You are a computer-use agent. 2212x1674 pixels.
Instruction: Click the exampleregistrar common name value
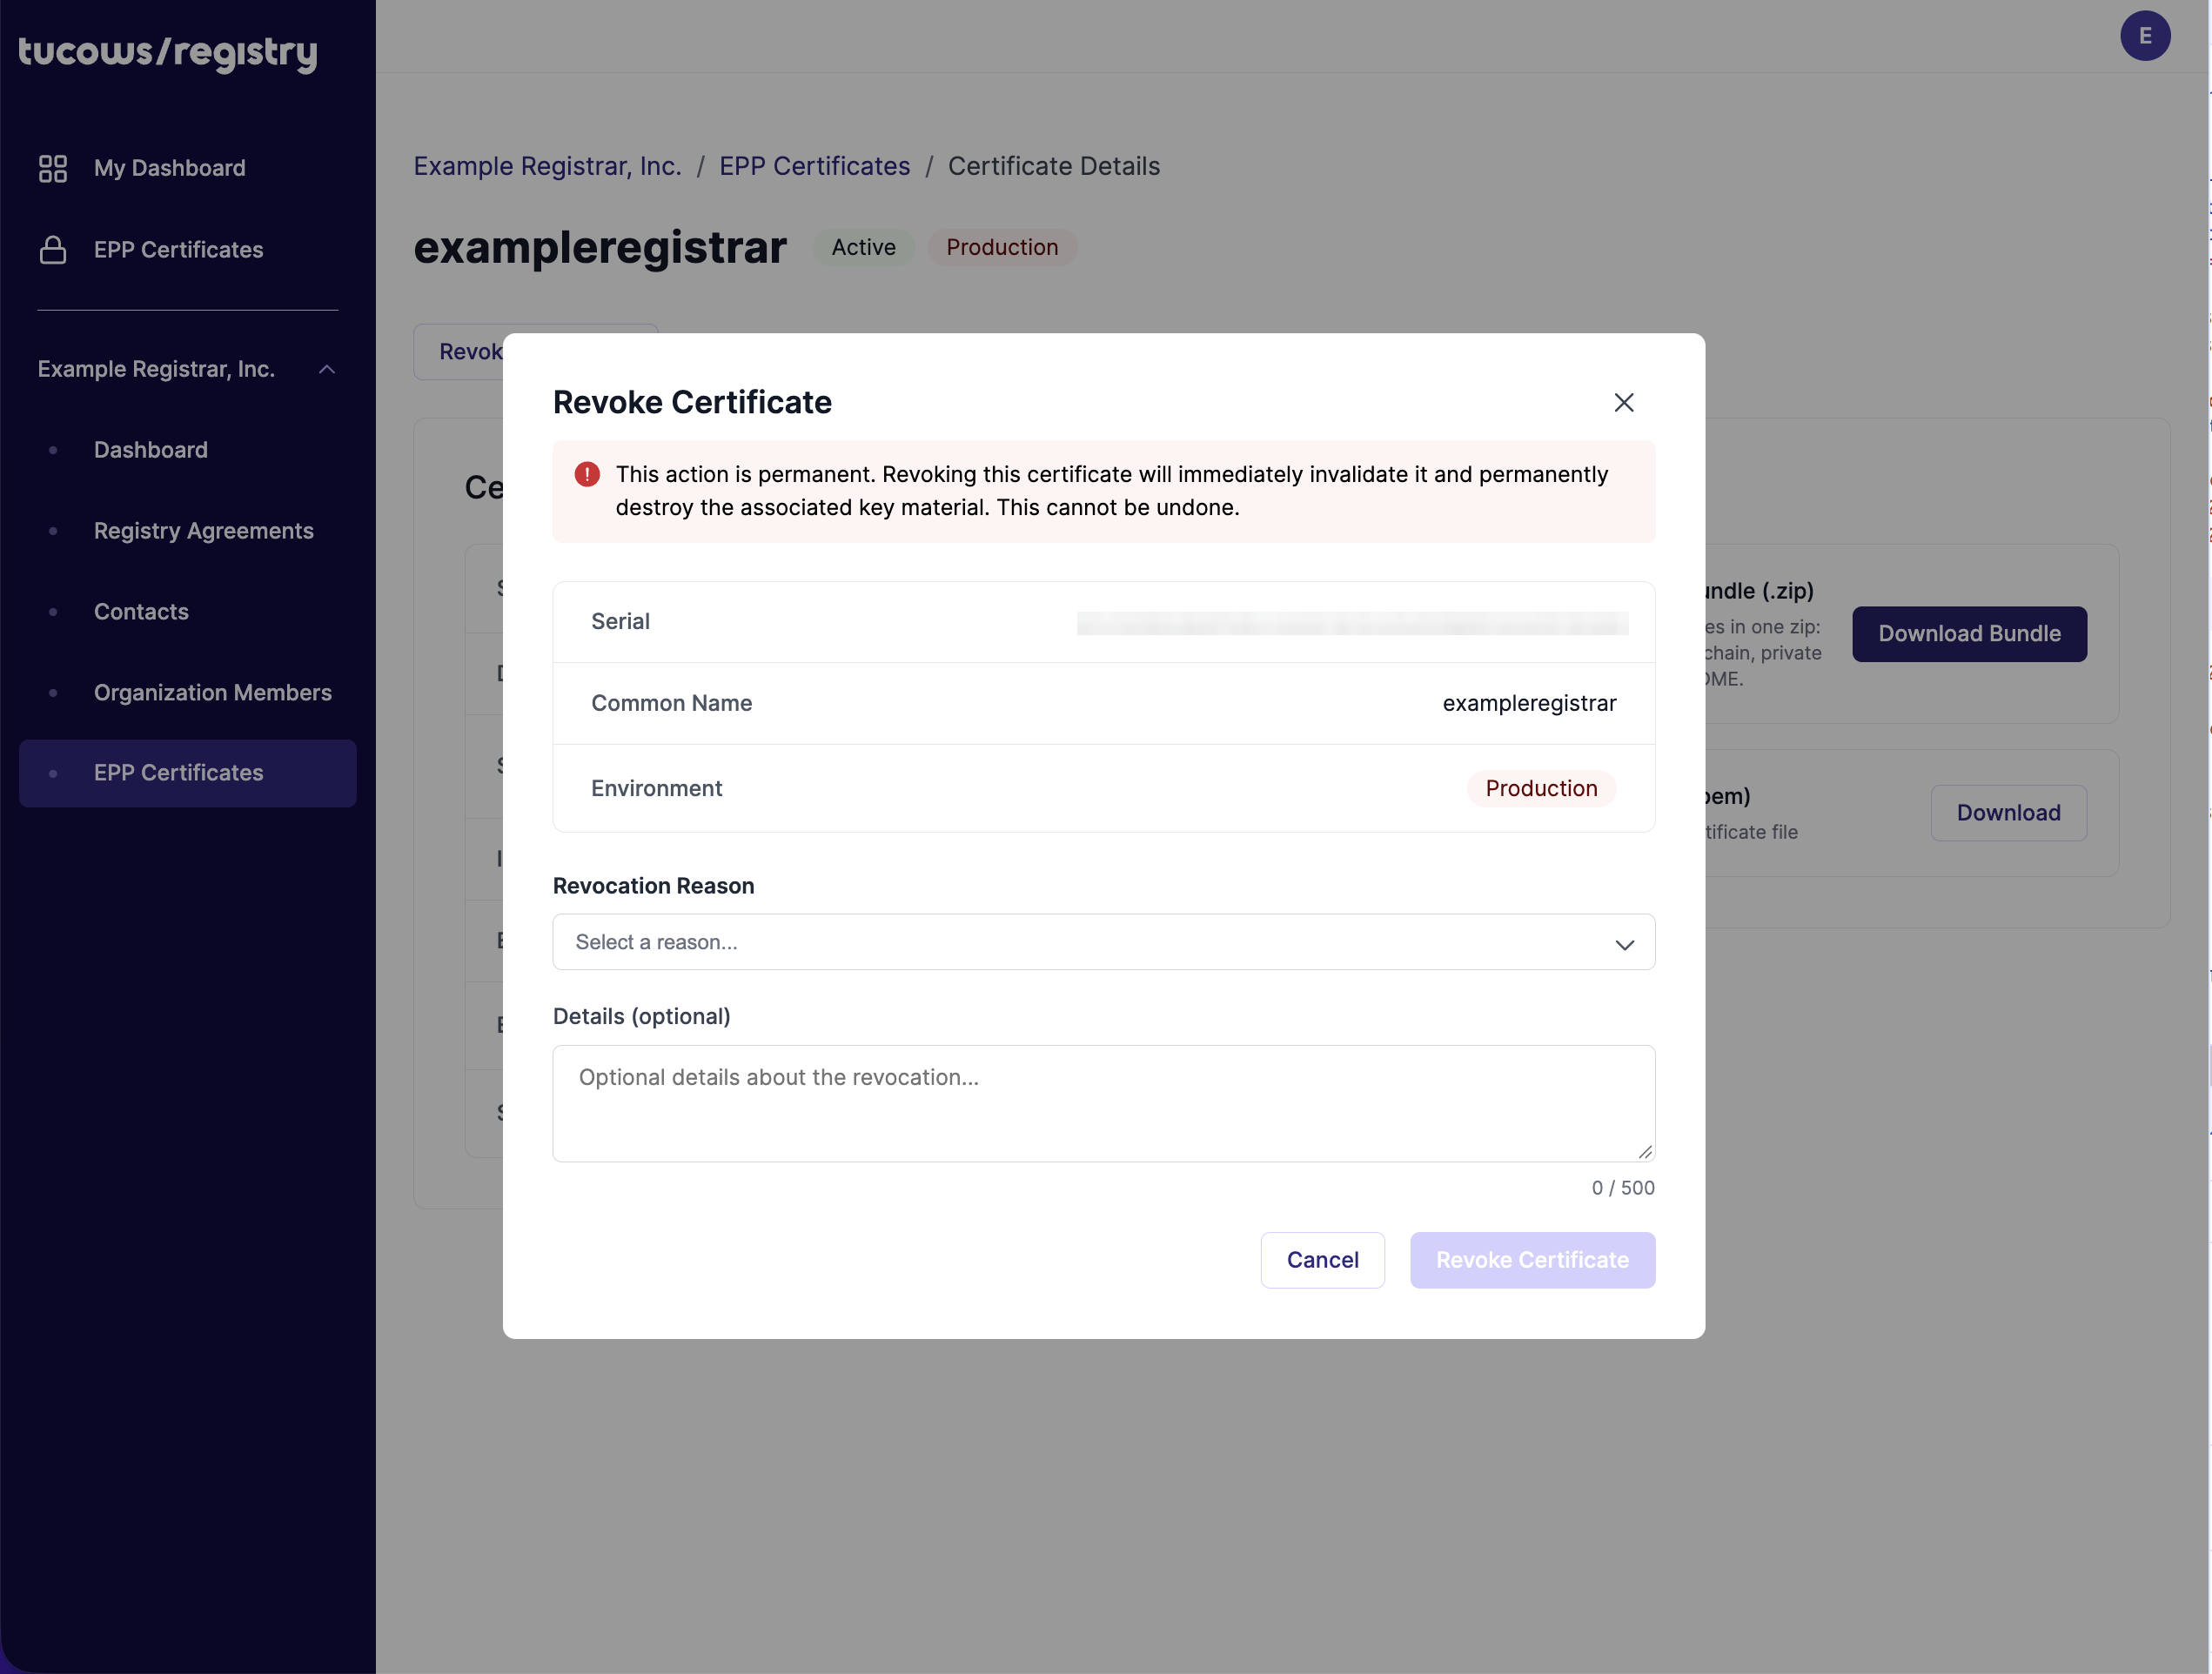(1528, 703)
